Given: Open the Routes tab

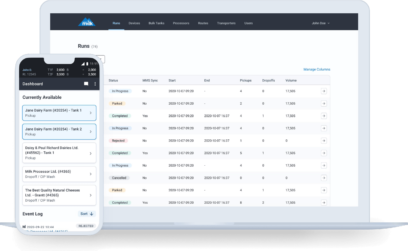Looking at the screenshot, I should 203,23.
